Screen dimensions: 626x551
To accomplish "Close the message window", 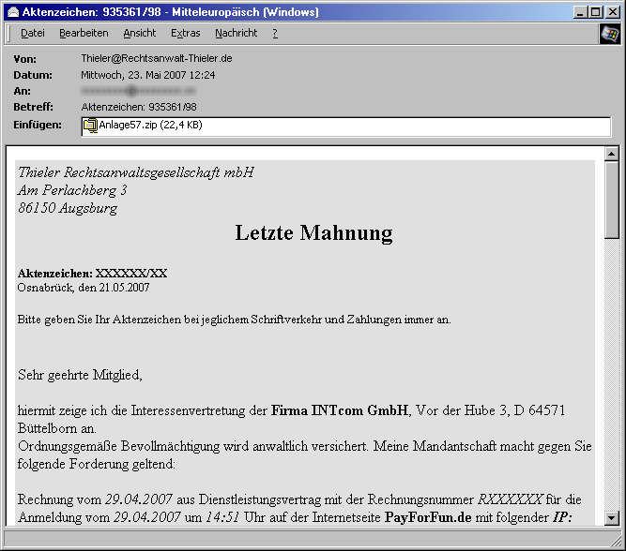I will [613, 12].
